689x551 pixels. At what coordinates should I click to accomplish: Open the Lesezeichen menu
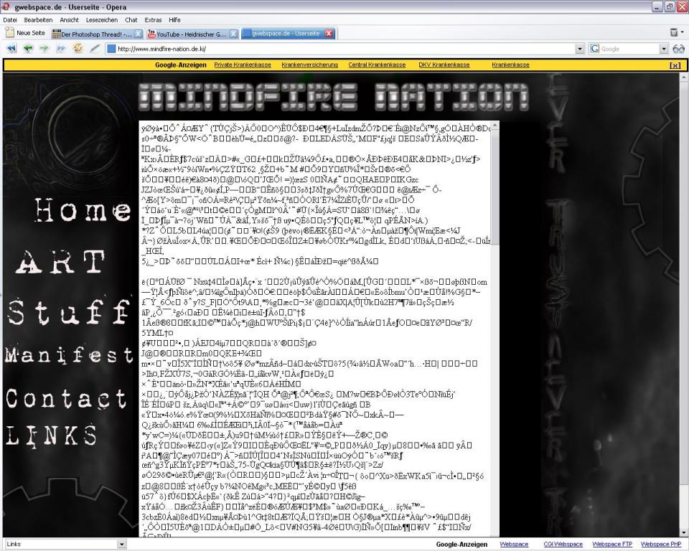coord(102,20)
